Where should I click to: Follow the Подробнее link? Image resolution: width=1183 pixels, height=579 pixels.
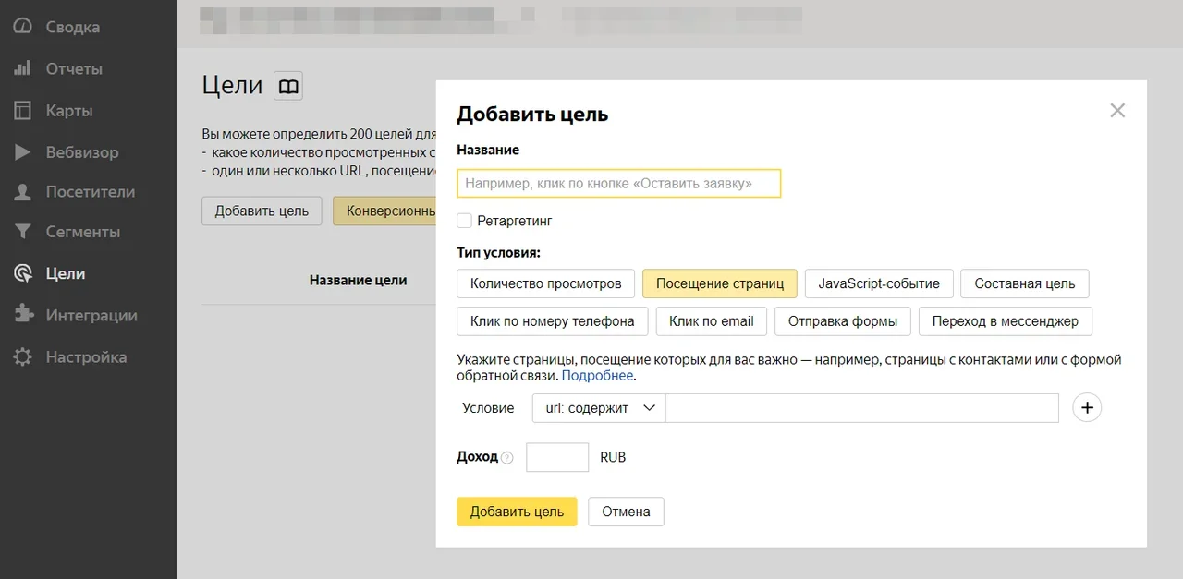click(x=597, y=376)
